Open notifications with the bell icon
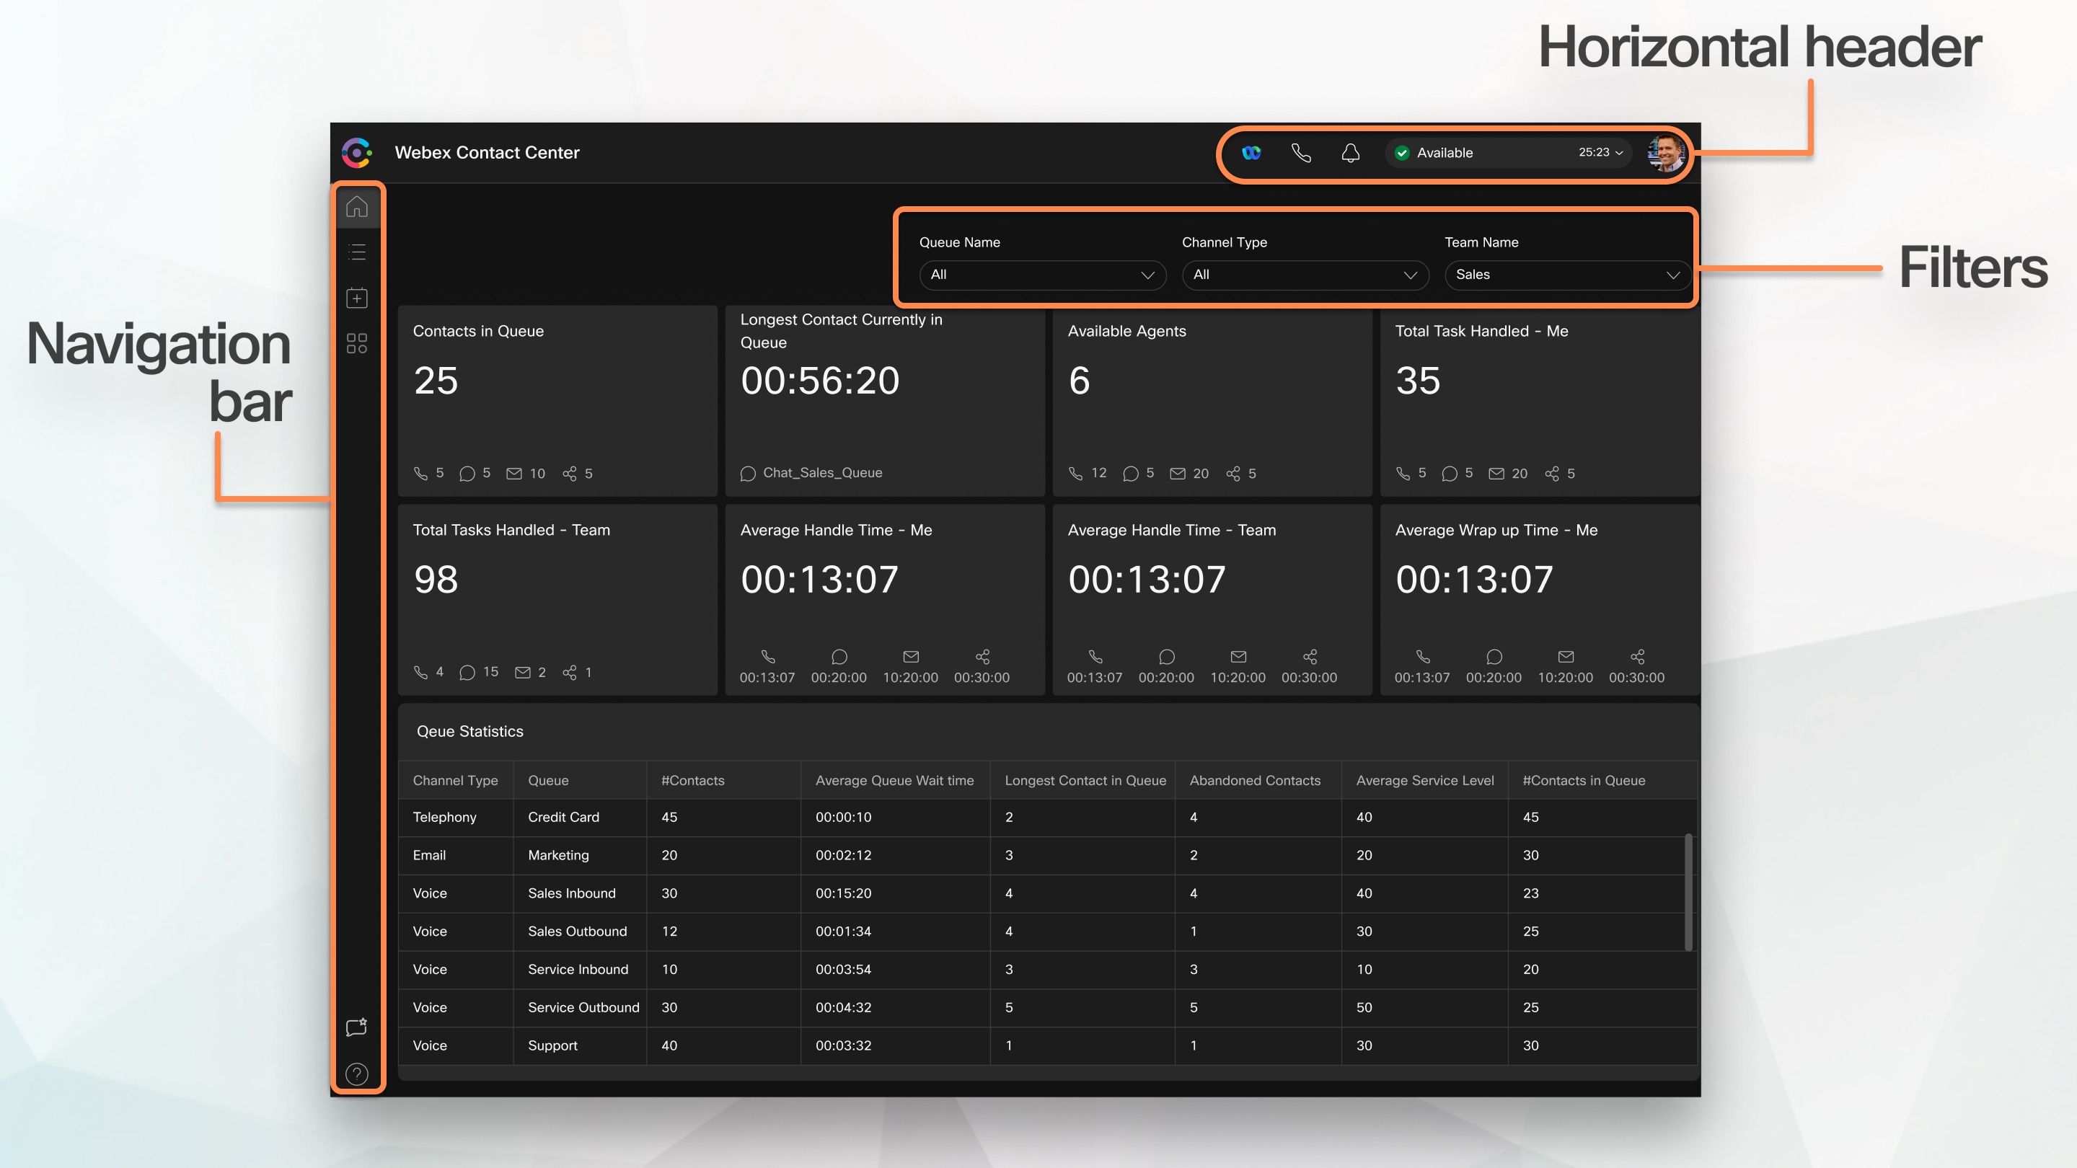The width and height of the screenshot is (2077, 1168). click(x=1350, y=152)
